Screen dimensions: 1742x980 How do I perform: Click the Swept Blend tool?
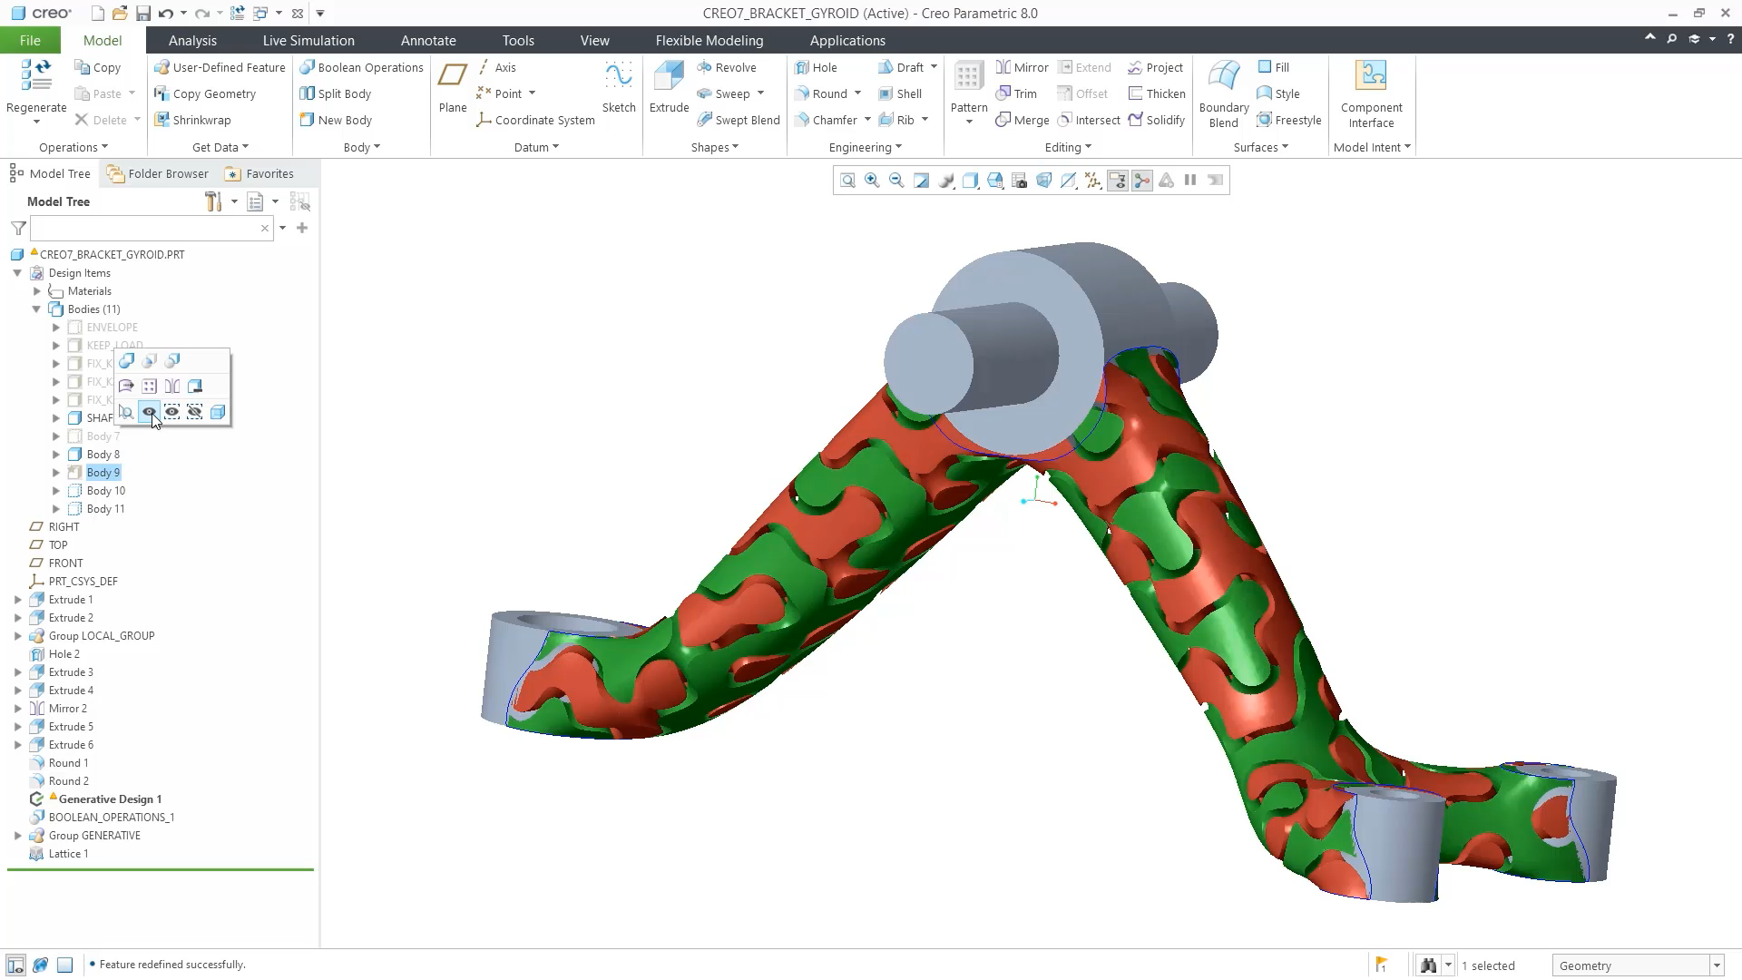click(739, 120)
